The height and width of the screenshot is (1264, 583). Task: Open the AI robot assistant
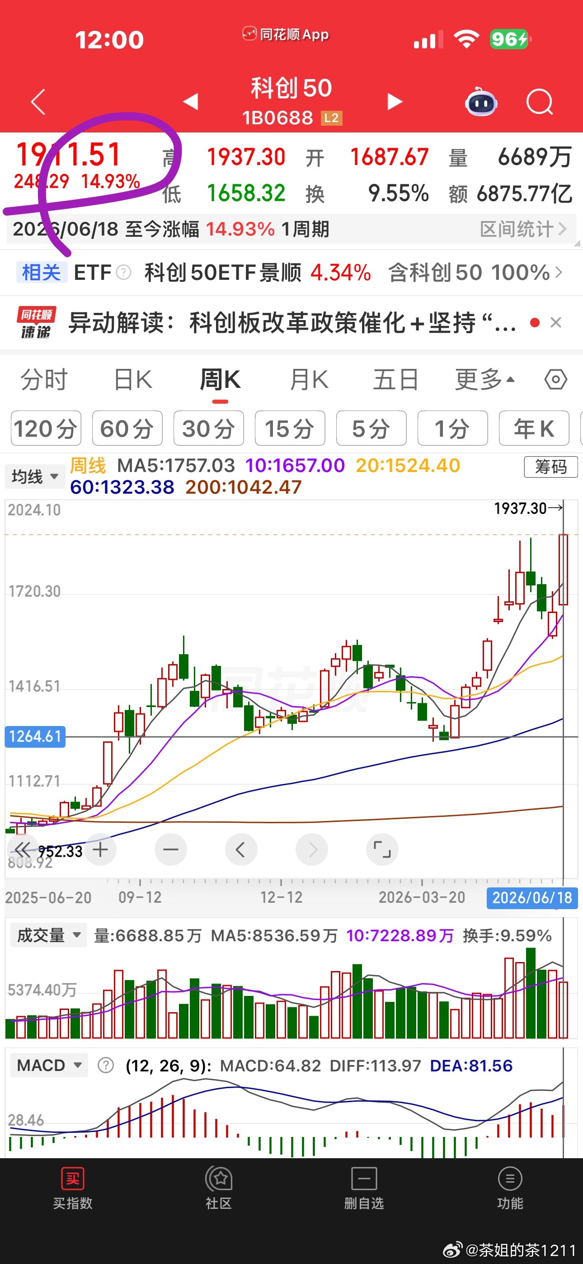point(481,102)
